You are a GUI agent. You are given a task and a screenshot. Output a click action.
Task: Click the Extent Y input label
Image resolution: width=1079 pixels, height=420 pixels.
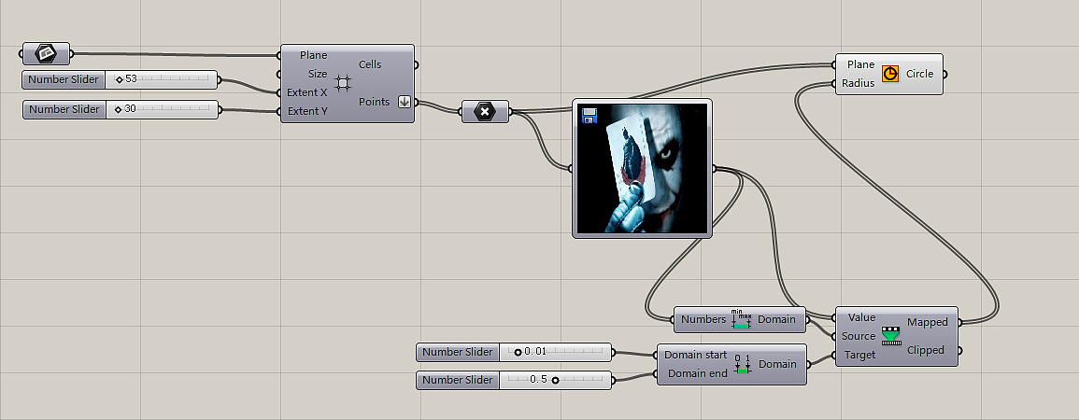tap(307, 111)
